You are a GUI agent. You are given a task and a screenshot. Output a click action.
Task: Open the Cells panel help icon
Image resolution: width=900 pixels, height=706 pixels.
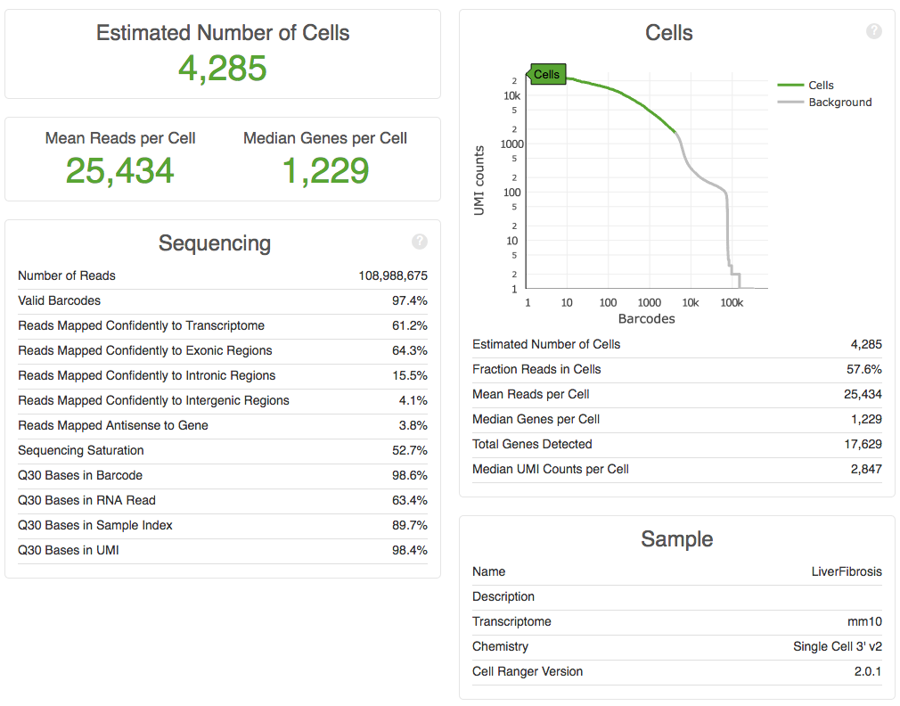click(x=873, y=31)
